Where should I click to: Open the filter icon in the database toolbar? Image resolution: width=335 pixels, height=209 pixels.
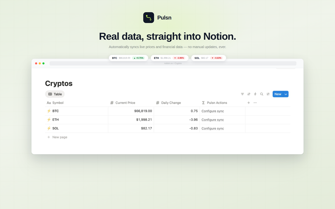(242, 94)
